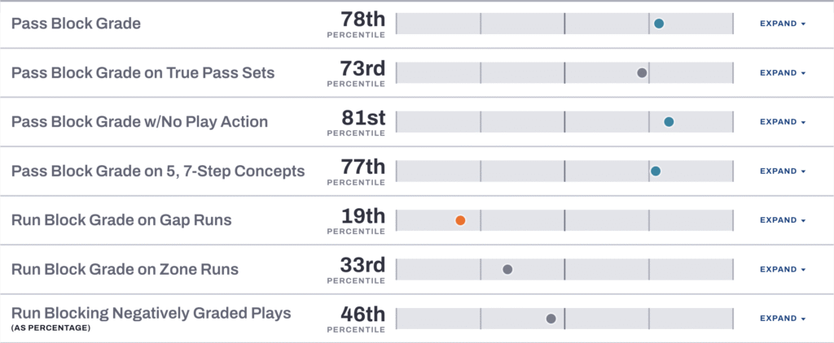Click the gray dot on Negatively Graded Plays bar
This screenshot has width=834, height=343.
click(551, 319)
